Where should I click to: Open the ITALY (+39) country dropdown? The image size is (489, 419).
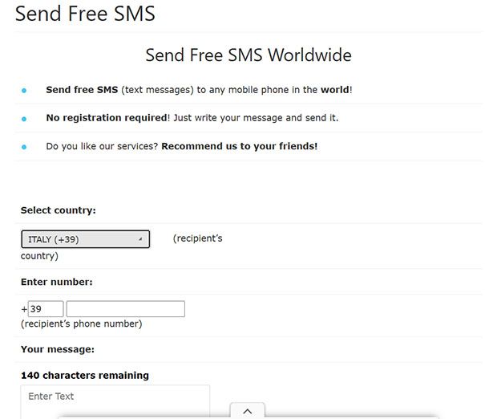pos(84,239)
